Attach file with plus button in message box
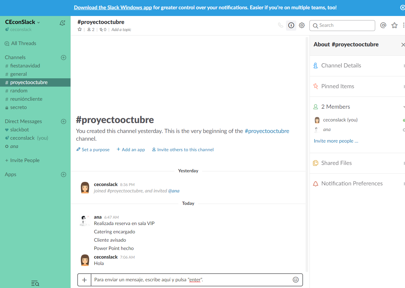Image resolution: width=405 pixels, height=288 pixels. [x=84, y=280]
